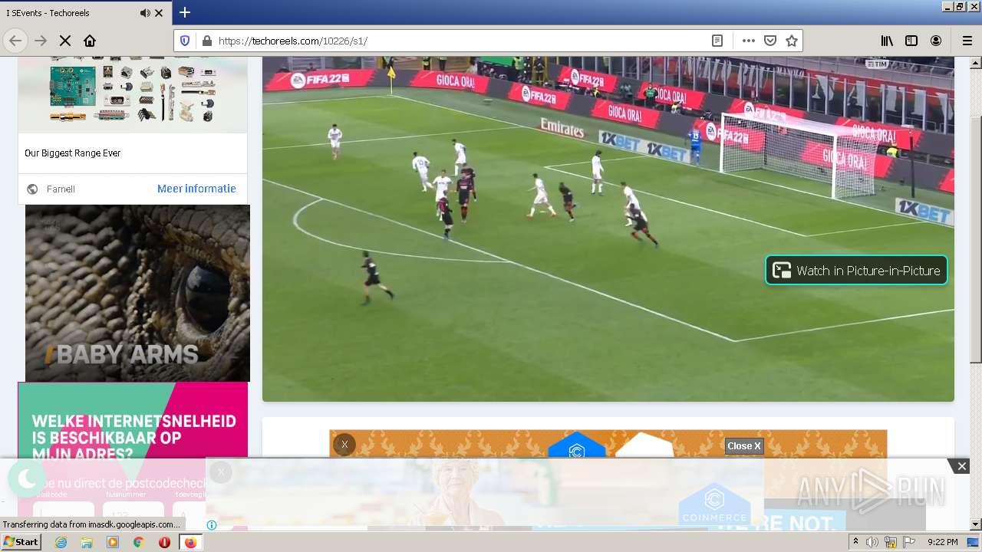Screen dimensions: 982x552
Task: Stop loading the page
Action: point(65,41)
